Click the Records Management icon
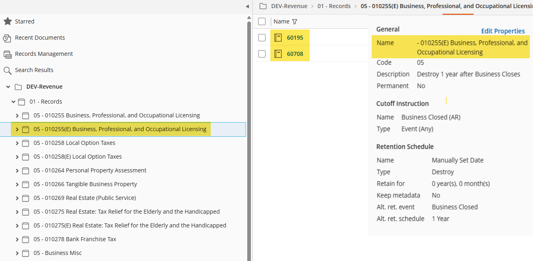 coord(7,54)
